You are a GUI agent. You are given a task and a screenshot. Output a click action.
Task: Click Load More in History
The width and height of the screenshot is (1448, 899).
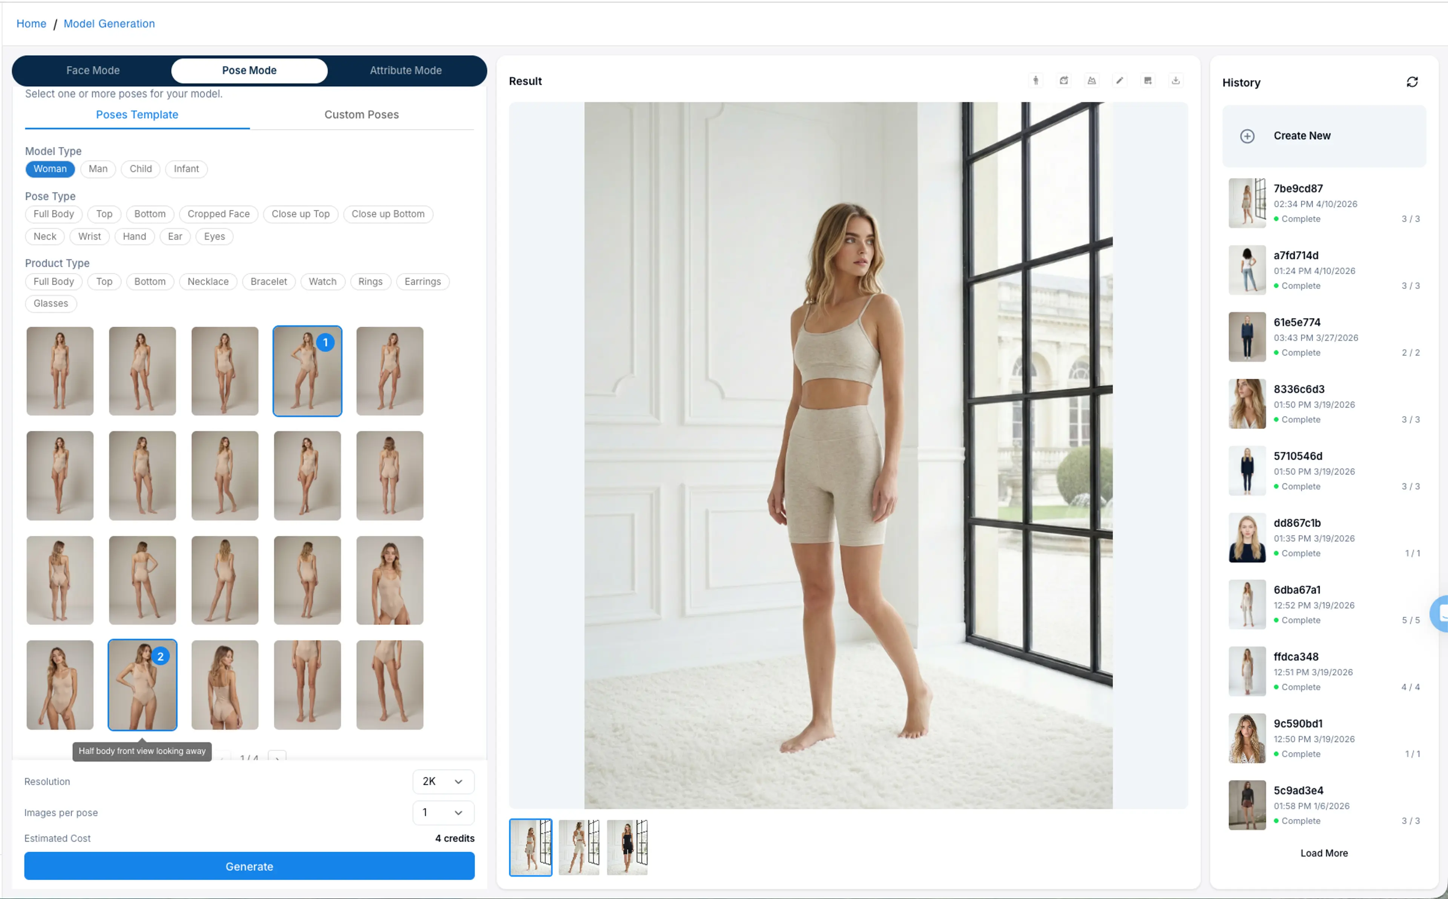click(x=1324, y=853)
